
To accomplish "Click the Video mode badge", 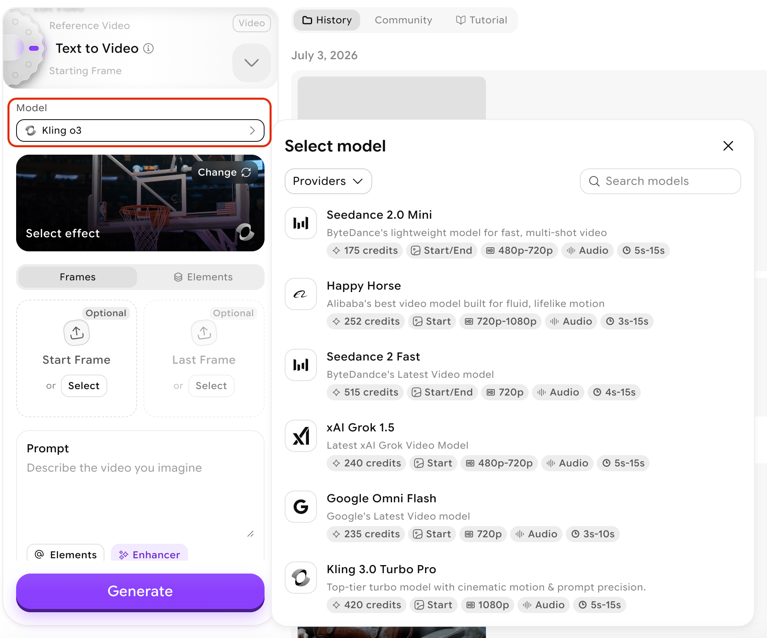I will click(252, 23).
